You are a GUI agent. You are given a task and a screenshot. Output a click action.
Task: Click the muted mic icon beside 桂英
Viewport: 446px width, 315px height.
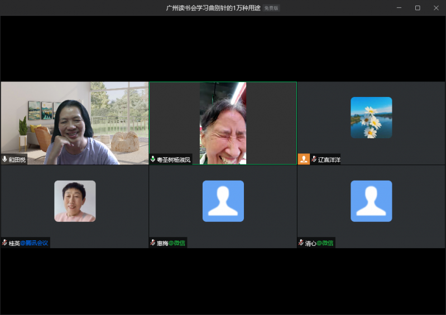[x=5, y=243]
